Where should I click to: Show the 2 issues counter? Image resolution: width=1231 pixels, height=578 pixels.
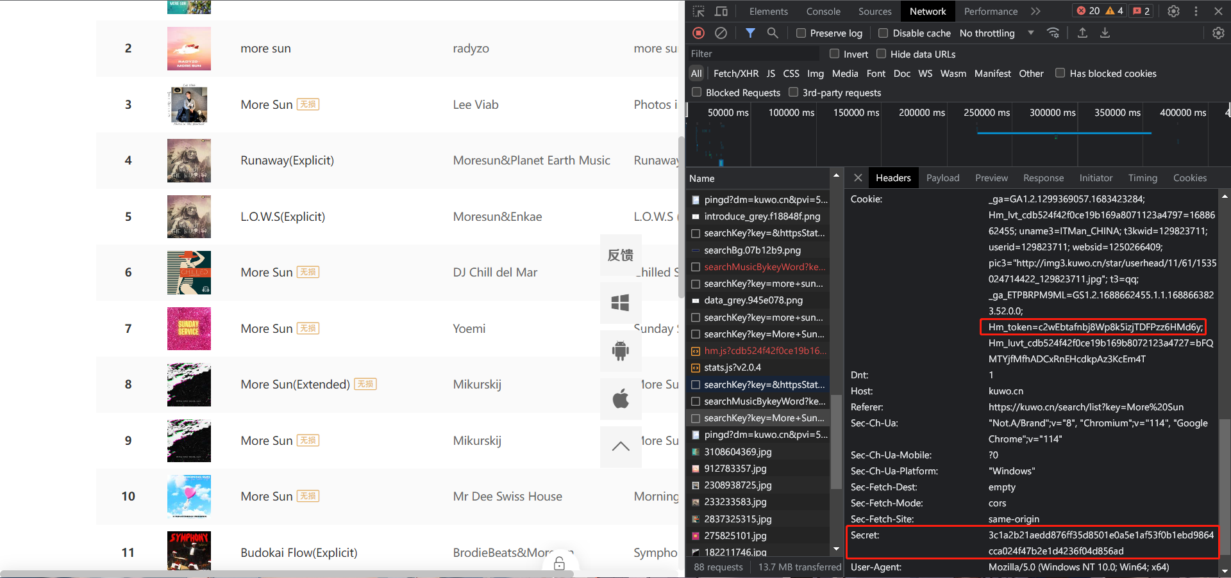coord(1141,12)
